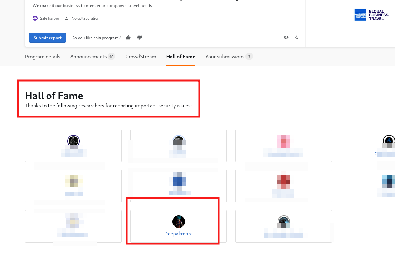
Task: Click the No collaboration label
Action: [x=86, y=18]
